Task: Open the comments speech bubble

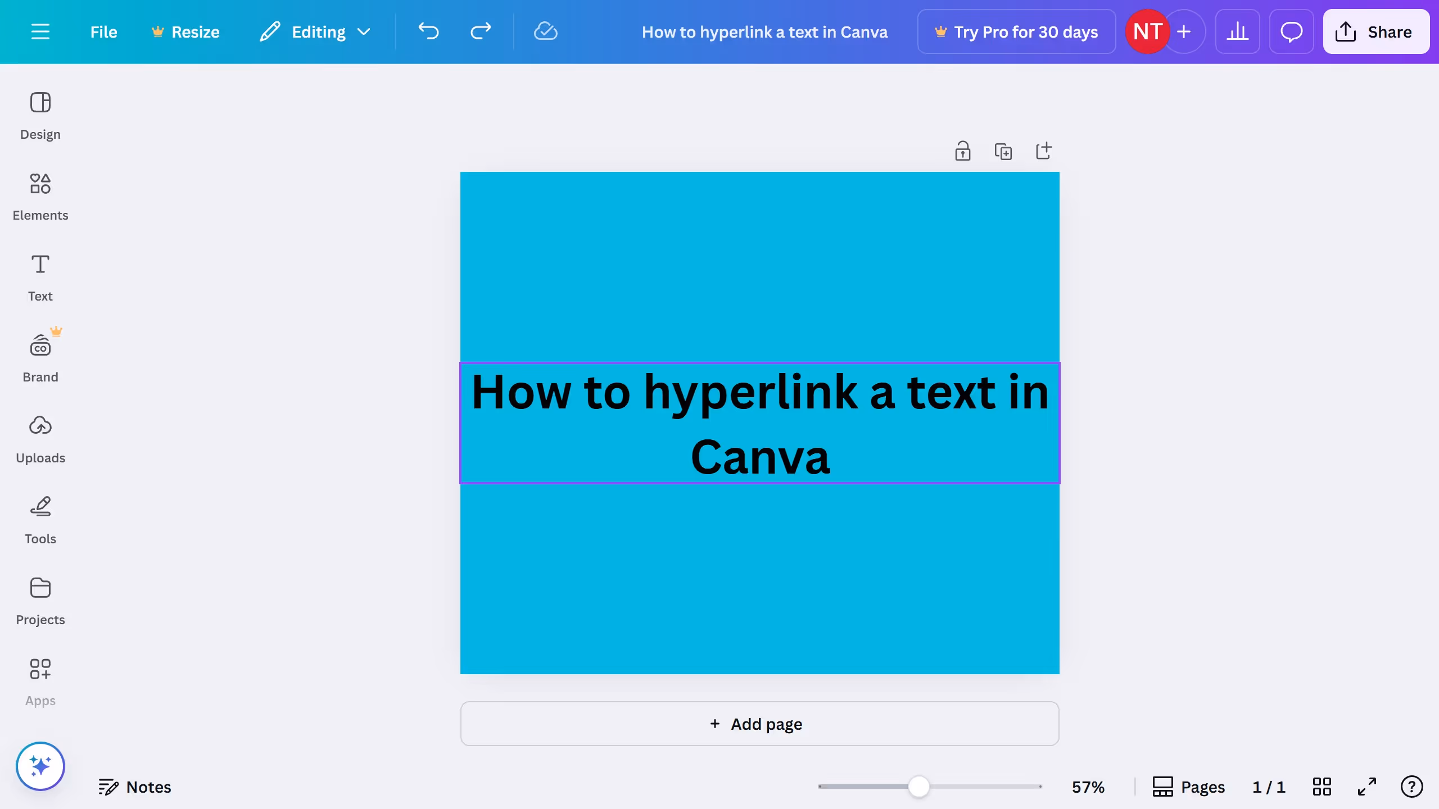Action: [x=1291, y=31]
